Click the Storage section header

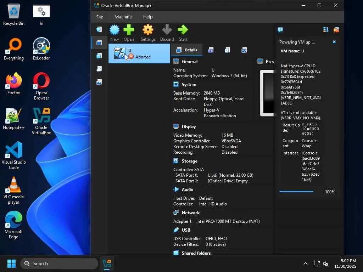pos(189,161)
